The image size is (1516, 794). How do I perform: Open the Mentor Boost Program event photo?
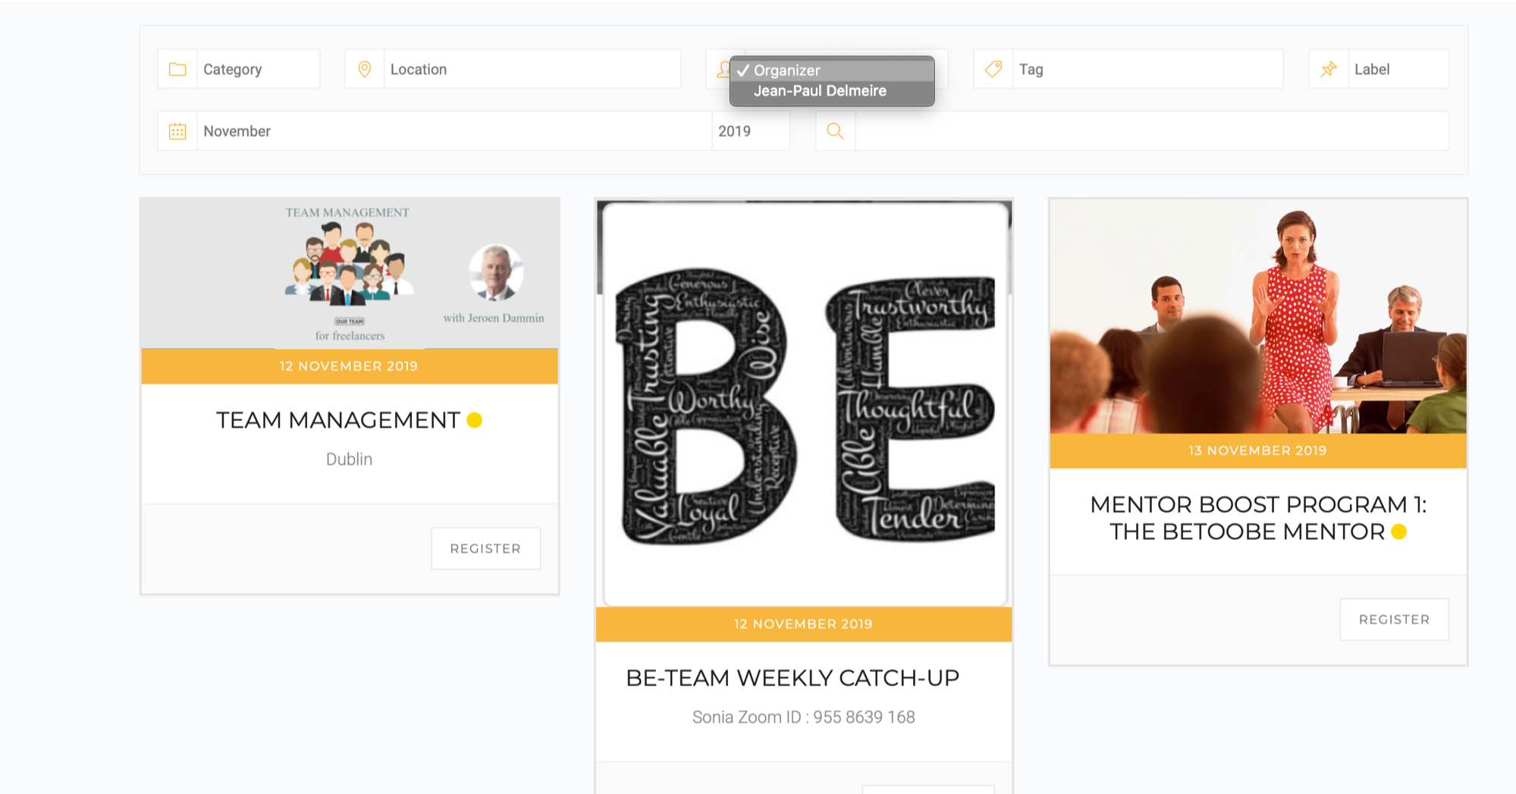(x=1258, y=316)
